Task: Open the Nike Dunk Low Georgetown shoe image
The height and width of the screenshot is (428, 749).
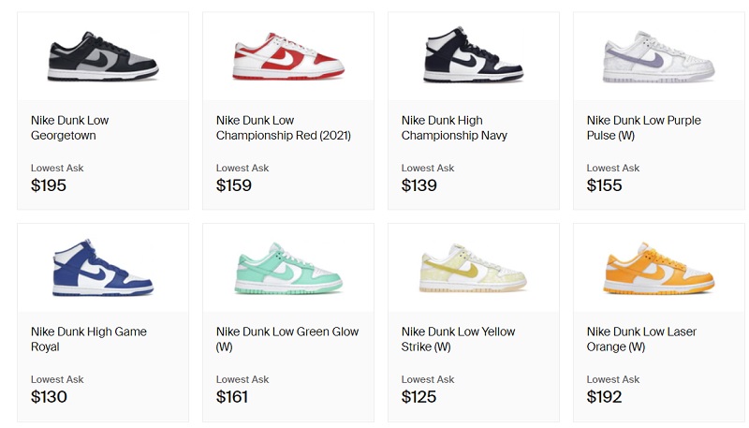Action: click(103, 56)
